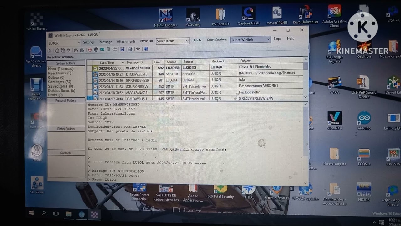The height and width of the screenshot is (226, 401).
Task: Open Garmin Express desktop icon
Action: click(x=277, y=192)
